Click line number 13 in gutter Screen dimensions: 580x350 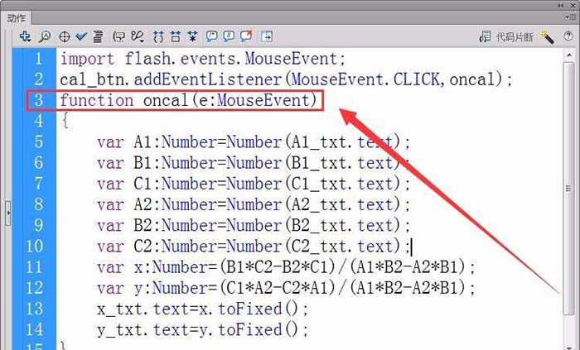coord(35,309)
